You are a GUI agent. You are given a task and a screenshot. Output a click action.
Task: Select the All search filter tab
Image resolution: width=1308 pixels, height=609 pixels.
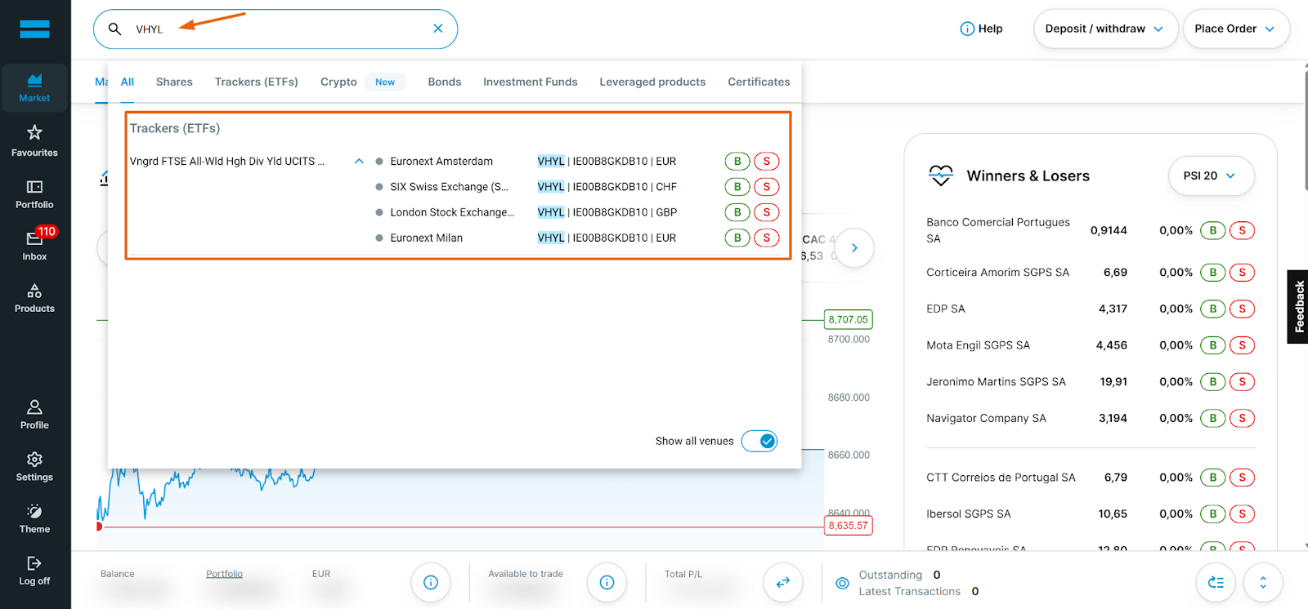coord(128,82)
